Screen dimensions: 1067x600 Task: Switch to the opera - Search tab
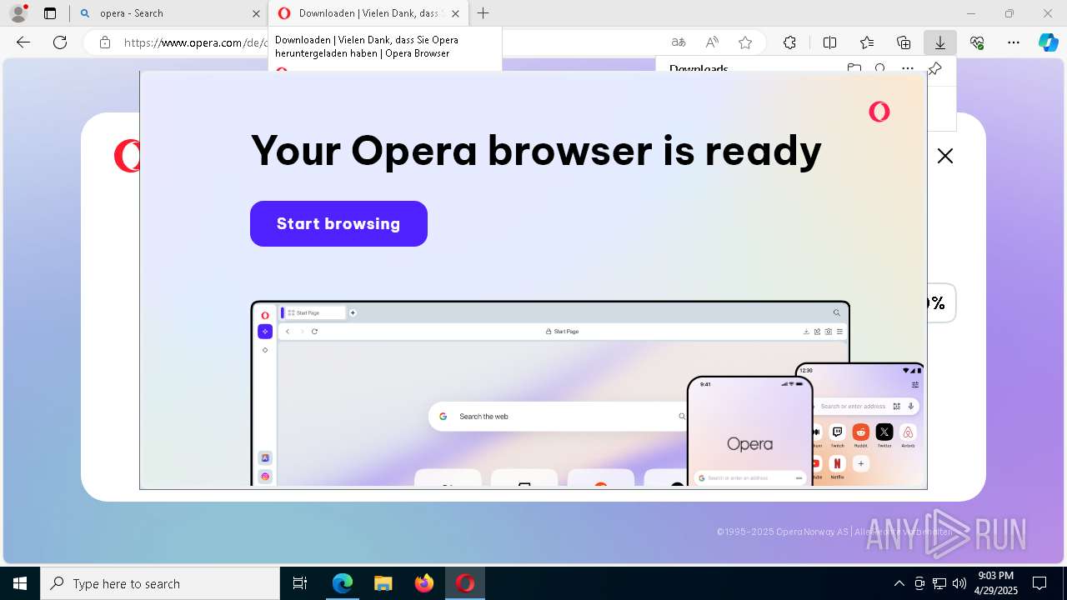(170, 13)
